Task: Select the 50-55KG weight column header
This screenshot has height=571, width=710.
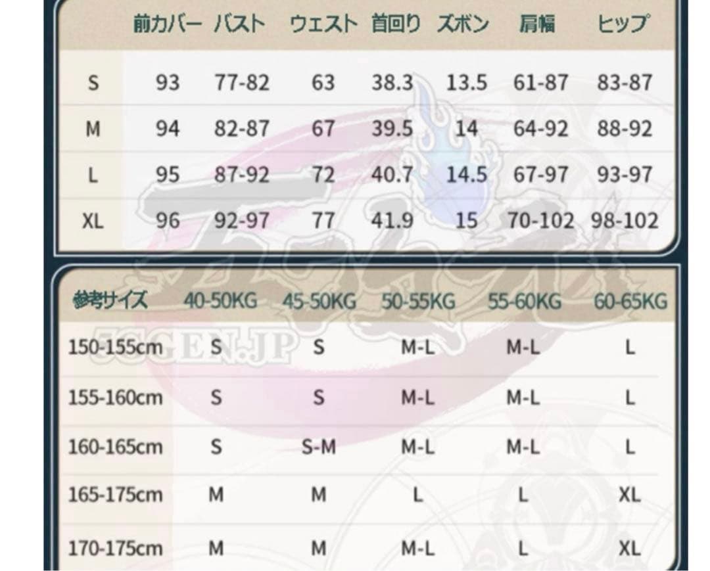Action: tap(418, 302)
